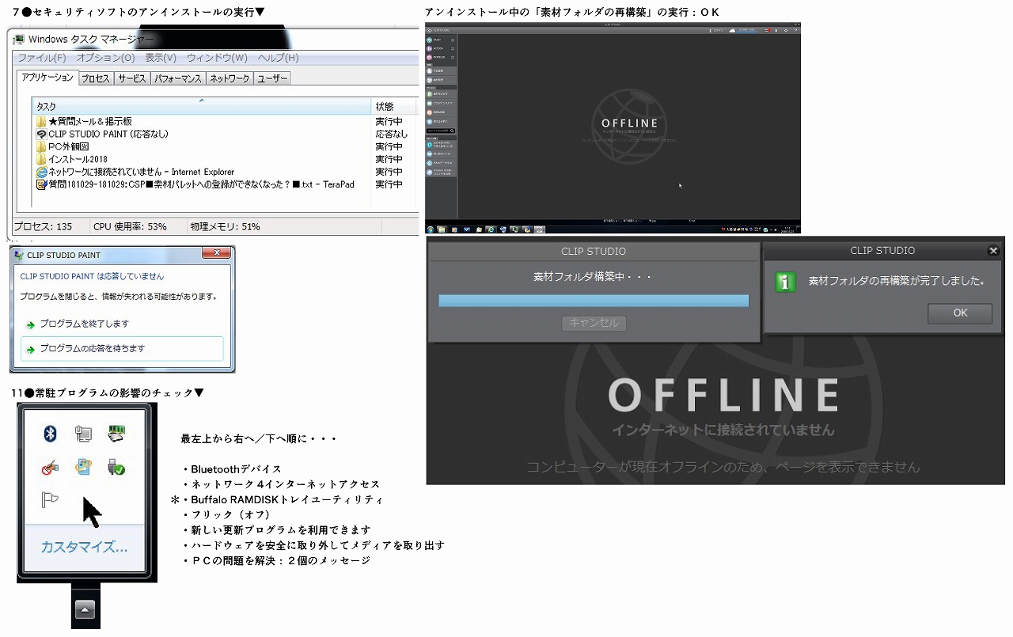Close the CLIP STUDIO PAINT not-responding dialog
Screen dimensions: 1013x637
tap(216, 253)
